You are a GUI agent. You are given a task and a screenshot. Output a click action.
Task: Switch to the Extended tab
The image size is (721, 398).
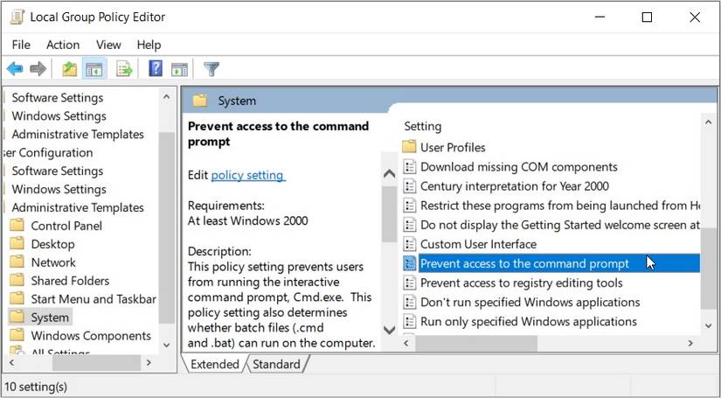pos(214,364)
